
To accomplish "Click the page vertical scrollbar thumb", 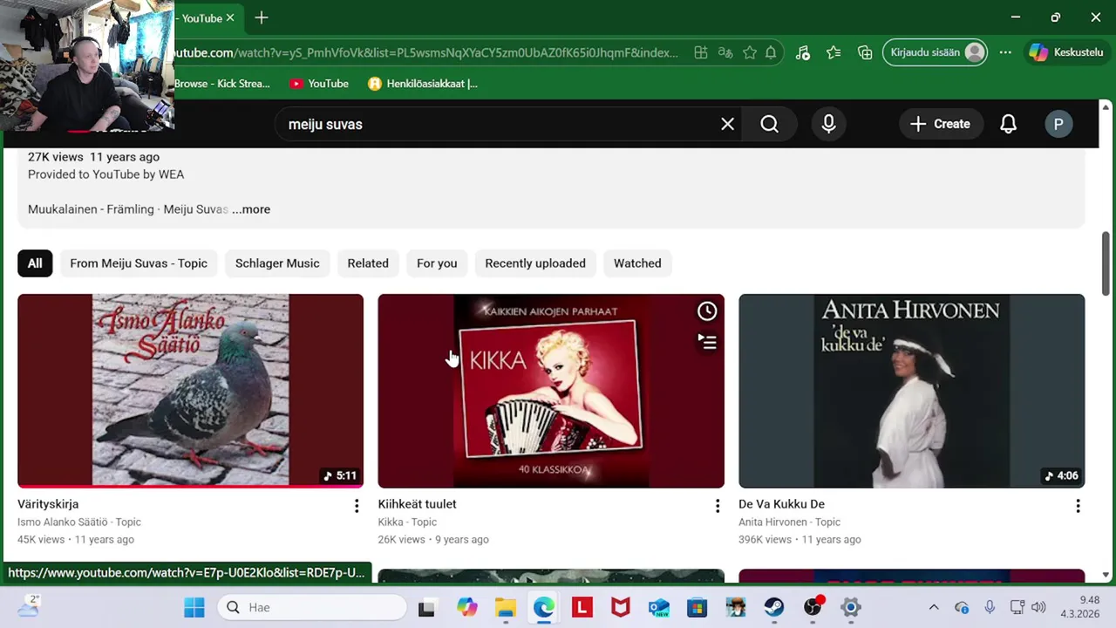I will pyautogui.click(x=1106, y=263).
